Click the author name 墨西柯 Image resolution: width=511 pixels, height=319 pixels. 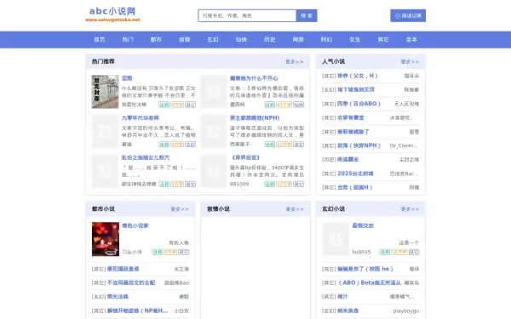(238, 105)
